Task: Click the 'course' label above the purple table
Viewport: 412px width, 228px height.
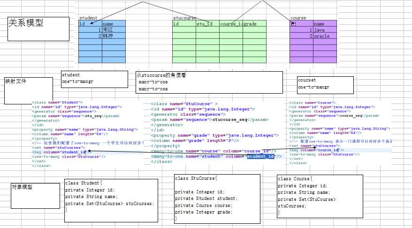Action: pos(298,18)
